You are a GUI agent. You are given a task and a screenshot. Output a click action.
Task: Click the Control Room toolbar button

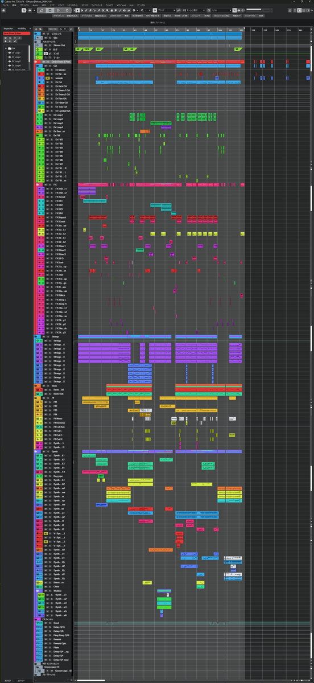click(x=115, y=17)
